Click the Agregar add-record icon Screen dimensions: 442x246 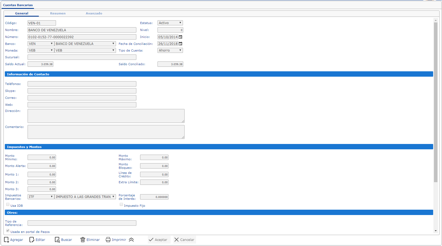click(6, 240)
